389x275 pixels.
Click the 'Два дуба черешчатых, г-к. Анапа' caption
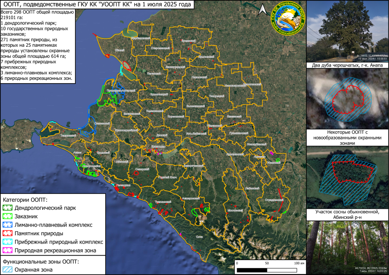pyautogui.click(x=348, y=65)
